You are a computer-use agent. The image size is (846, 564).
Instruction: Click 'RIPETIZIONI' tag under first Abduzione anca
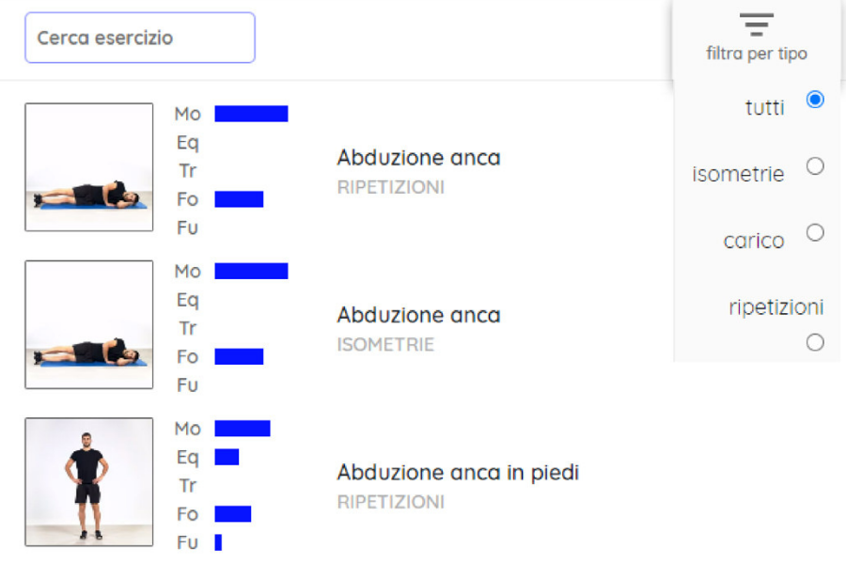click(390, 188)
